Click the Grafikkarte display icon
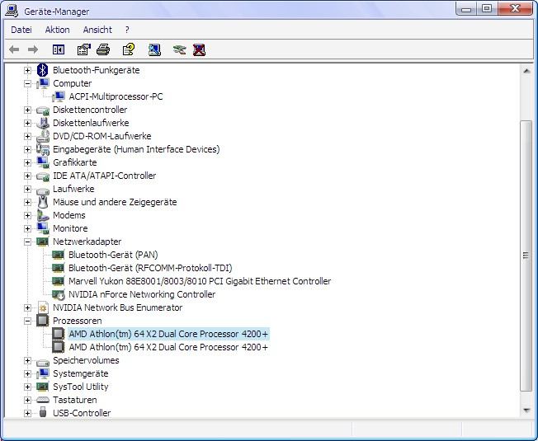 pyautogui.click(x=43, y=162)
